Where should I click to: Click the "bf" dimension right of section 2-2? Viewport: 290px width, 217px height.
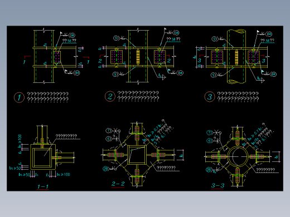[181, 155]
